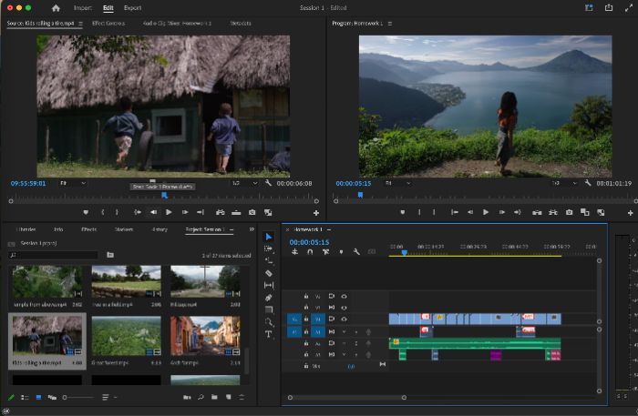Select the Track Select Forward tool
Viewport: 638px width, 416px height.
click(269, 249)
